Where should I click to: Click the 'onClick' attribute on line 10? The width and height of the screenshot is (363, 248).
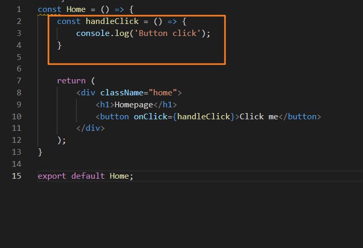tap(151, 117)
